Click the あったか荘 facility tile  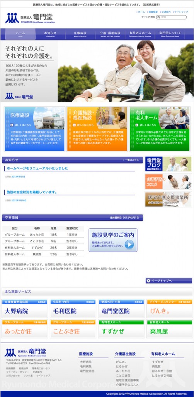pyautogui.click(x=25, y=329)
